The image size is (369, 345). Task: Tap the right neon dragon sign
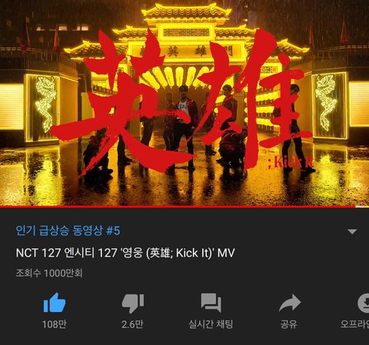point(325,102)
